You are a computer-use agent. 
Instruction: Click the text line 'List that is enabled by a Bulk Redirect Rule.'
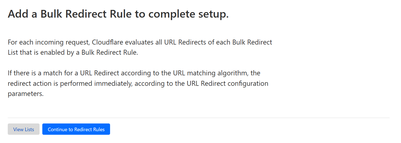click(x=73, y=53)
